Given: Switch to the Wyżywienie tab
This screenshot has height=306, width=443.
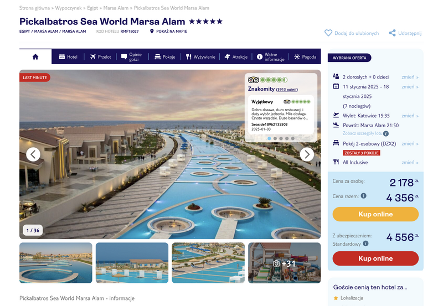Looking at the screenshot, I should tap(200, 57).
